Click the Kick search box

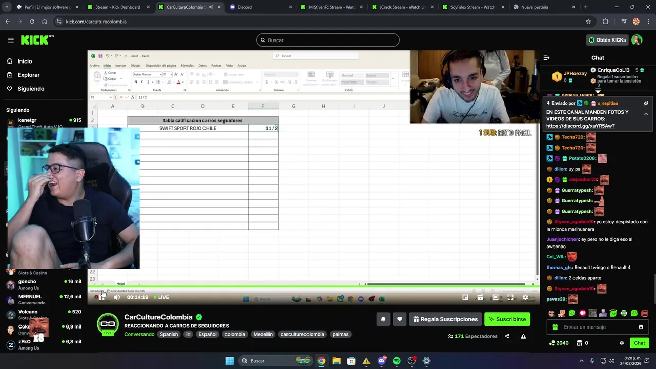tap(328, 40)
